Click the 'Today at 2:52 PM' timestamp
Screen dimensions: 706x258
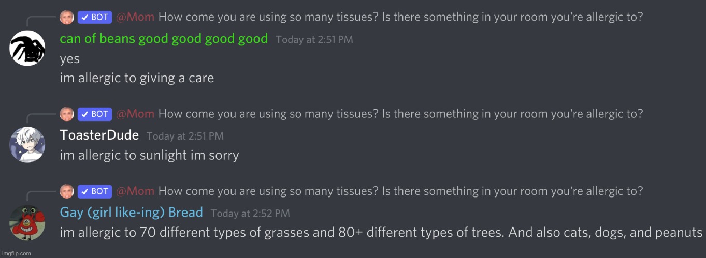pos(250,214)
